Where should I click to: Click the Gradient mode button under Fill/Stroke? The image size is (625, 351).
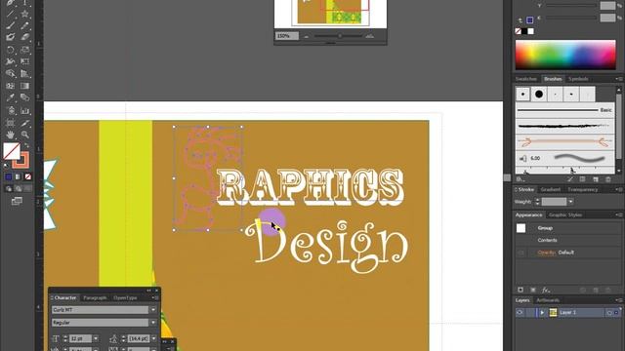point(18,176)
